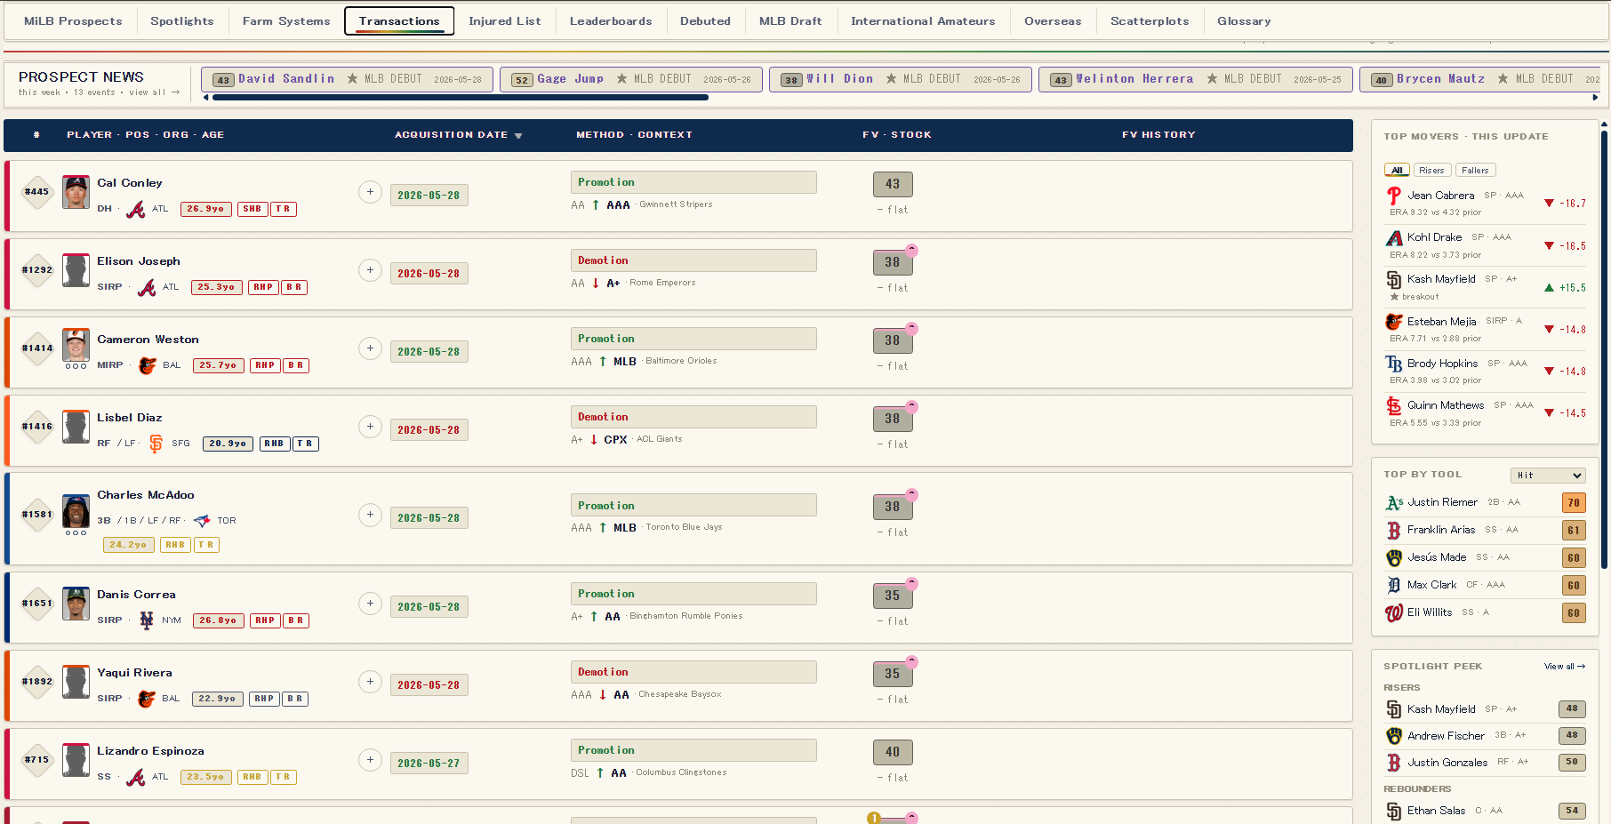
Task: Open the Farm Systems tab
Action: coord(286,21)
